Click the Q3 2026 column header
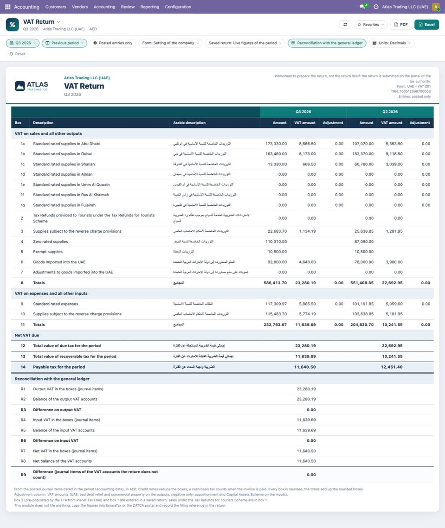 pos(303,112)
